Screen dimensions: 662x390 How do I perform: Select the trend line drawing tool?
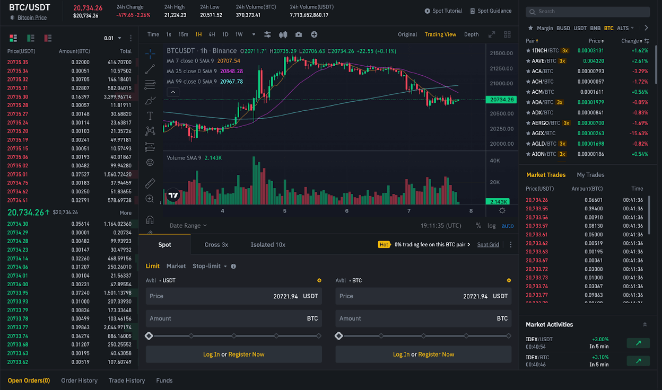(x=150, y=69)
